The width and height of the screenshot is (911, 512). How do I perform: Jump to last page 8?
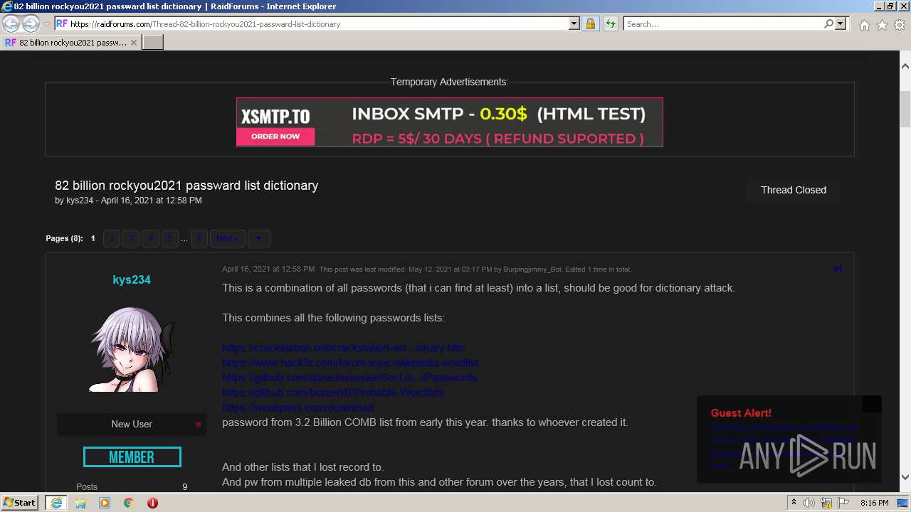click(x=199, y=238)
